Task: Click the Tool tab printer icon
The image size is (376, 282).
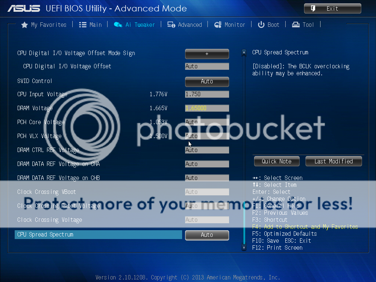Action: tap(296, 25)
